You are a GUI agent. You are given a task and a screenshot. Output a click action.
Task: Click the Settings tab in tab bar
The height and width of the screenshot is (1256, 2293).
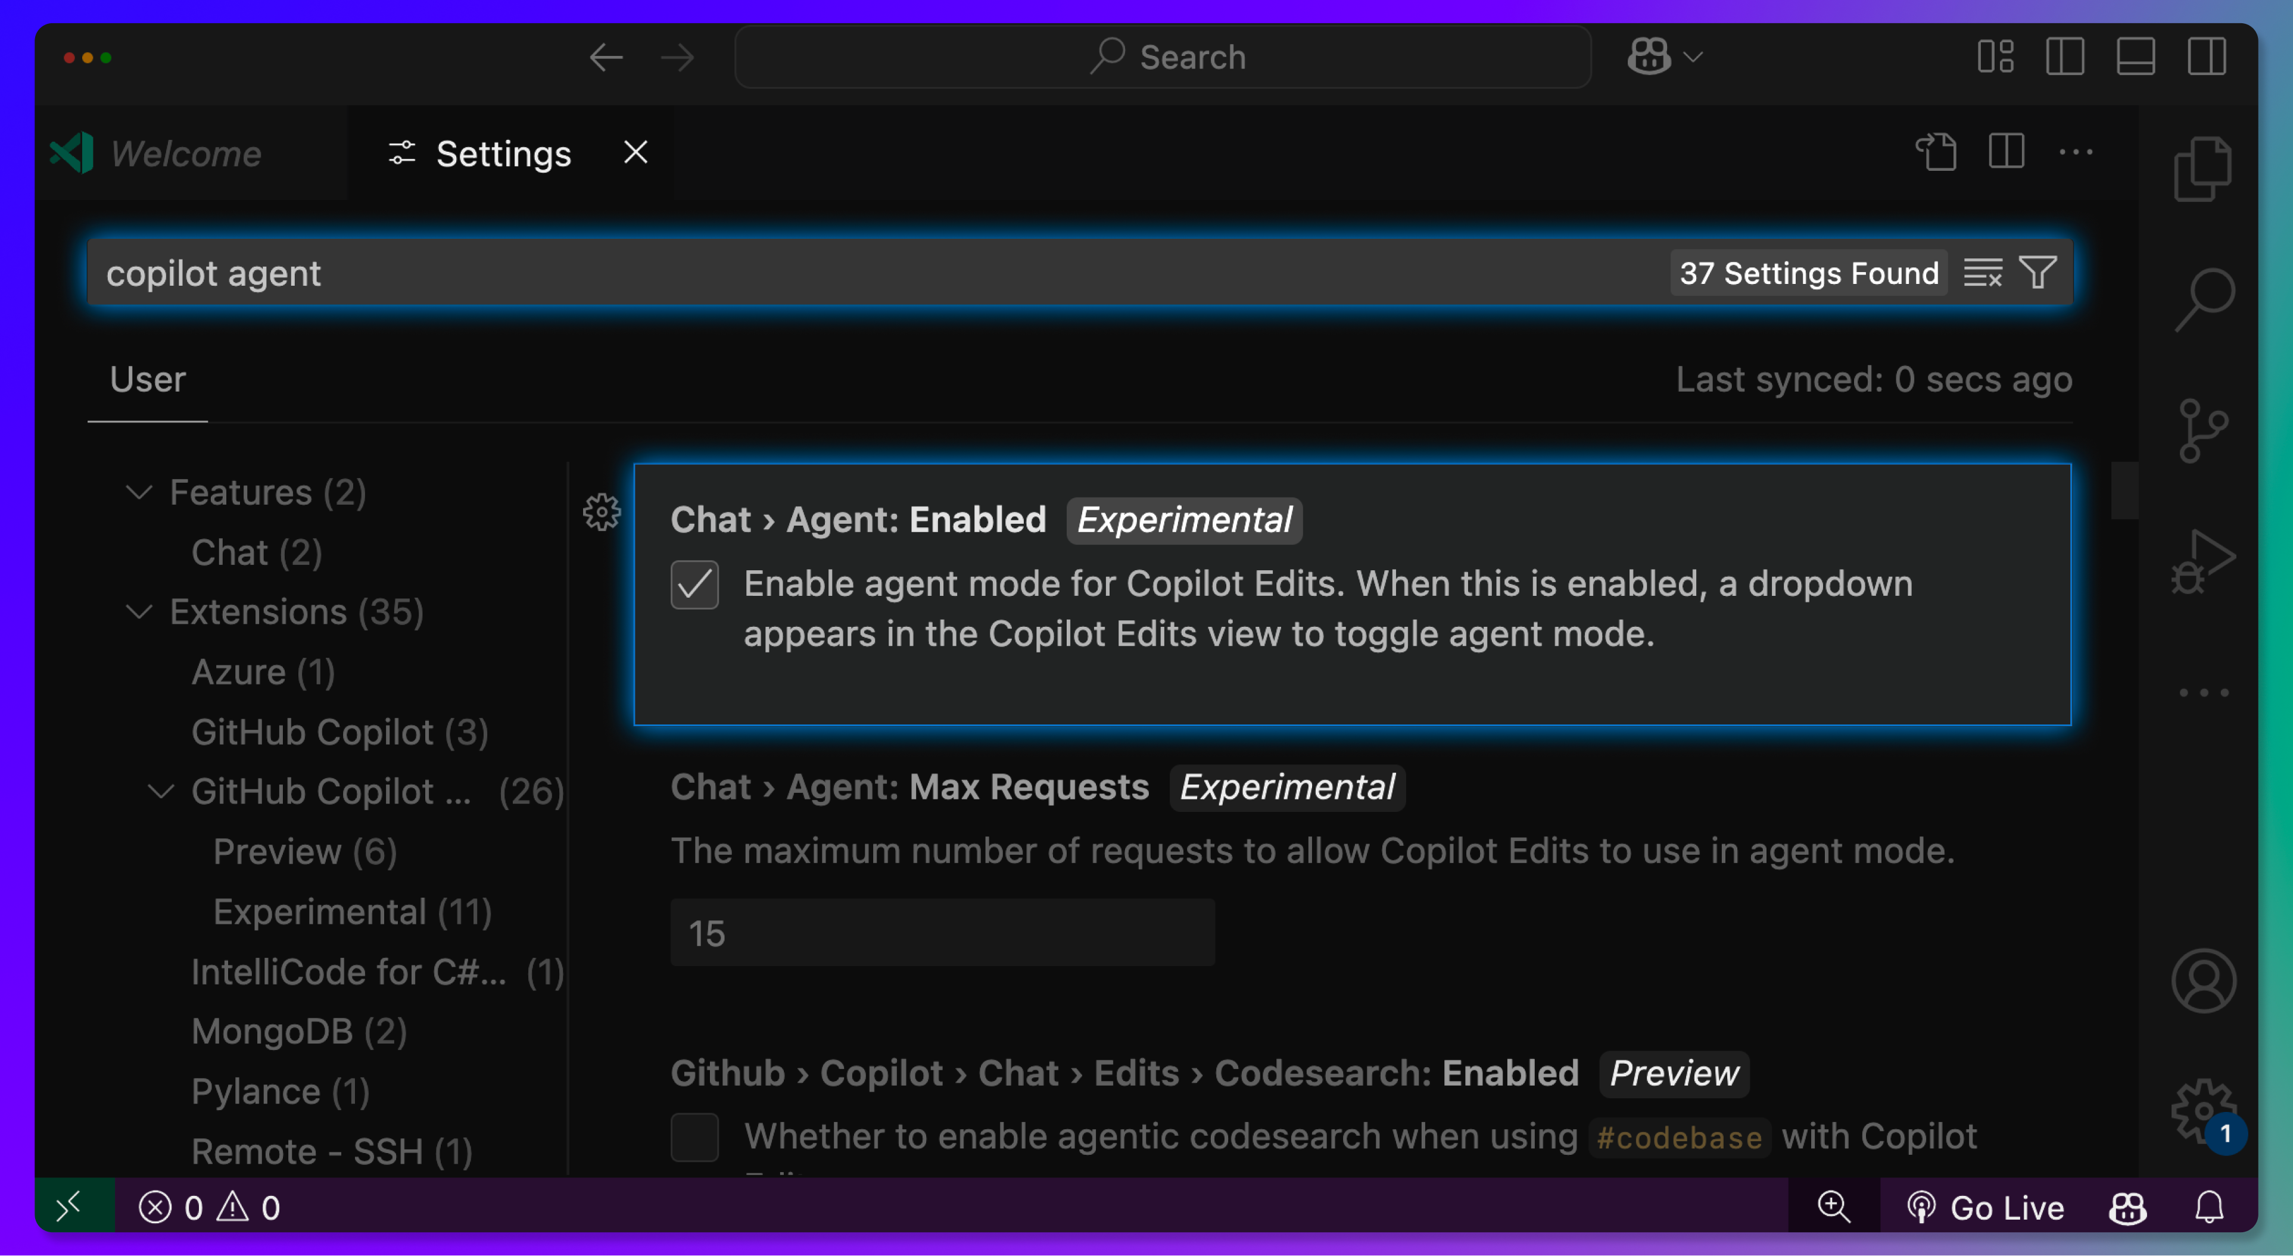click(x=503, y=152)
